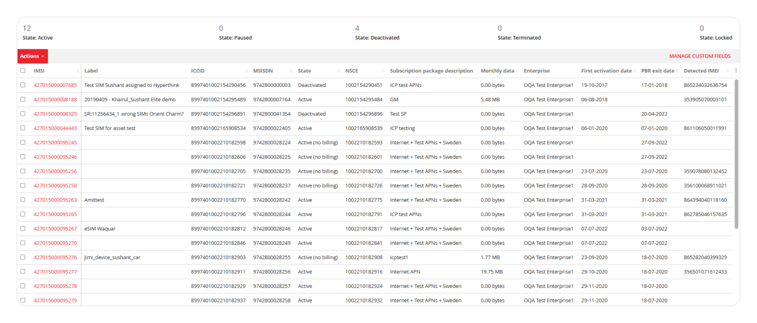
Task: Open the IMSI 427015000095276 link
Action: pos(55,258)
